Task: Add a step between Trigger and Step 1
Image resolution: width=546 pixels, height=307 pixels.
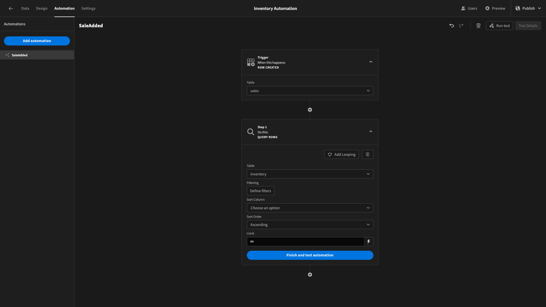Action: [x=310, y=110]
